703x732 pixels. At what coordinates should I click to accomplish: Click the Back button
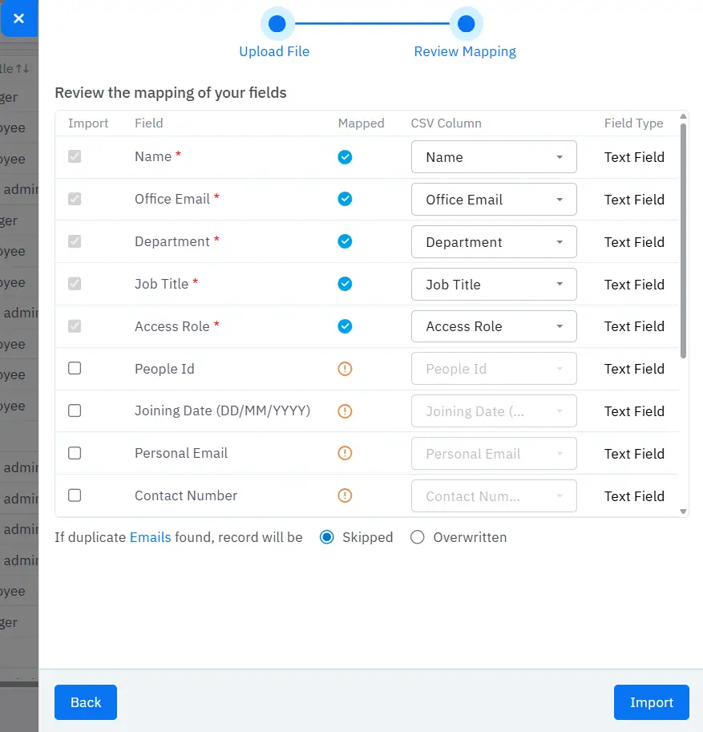[86, 702]
